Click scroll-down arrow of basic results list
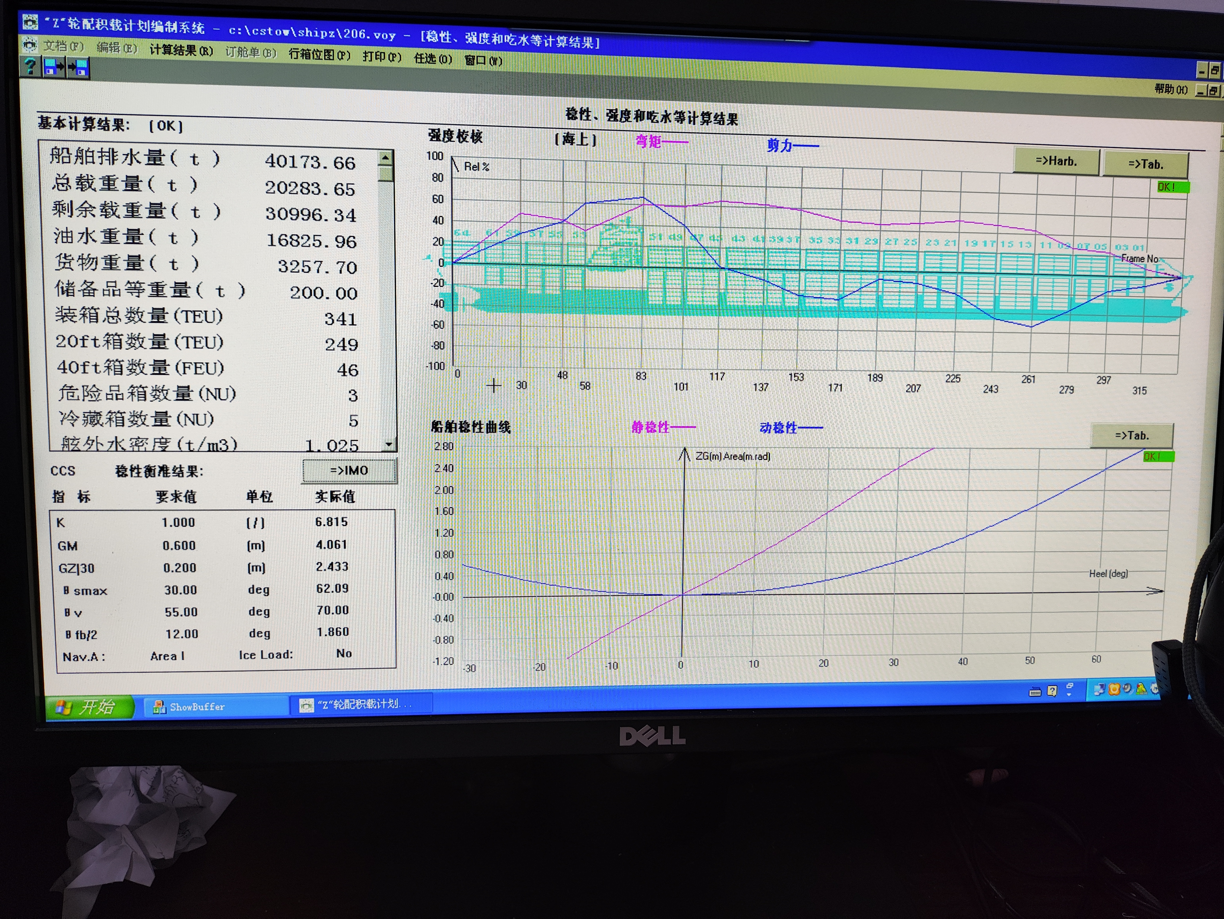1224x919 pixels. (x=389, y=444)
